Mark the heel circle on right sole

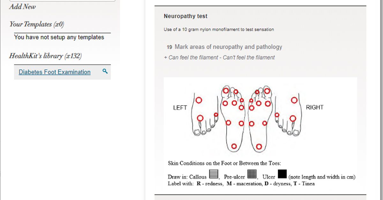point(259,146)
